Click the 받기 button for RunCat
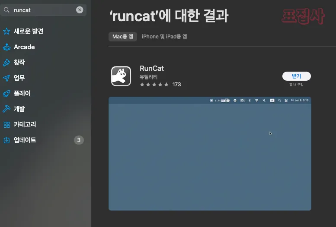Viewport: 336px width, 227px height. coord(297,76)
